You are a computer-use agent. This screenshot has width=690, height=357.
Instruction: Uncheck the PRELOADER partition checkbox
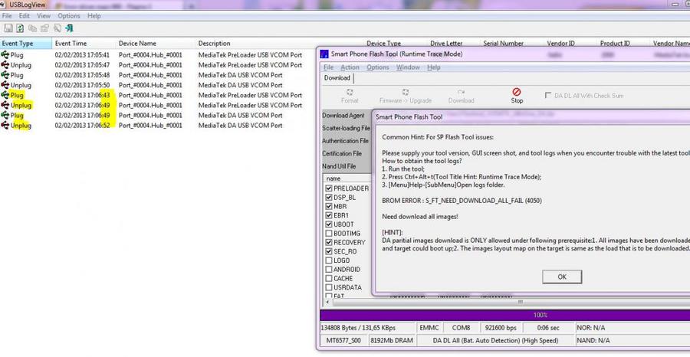click(329, 188)
